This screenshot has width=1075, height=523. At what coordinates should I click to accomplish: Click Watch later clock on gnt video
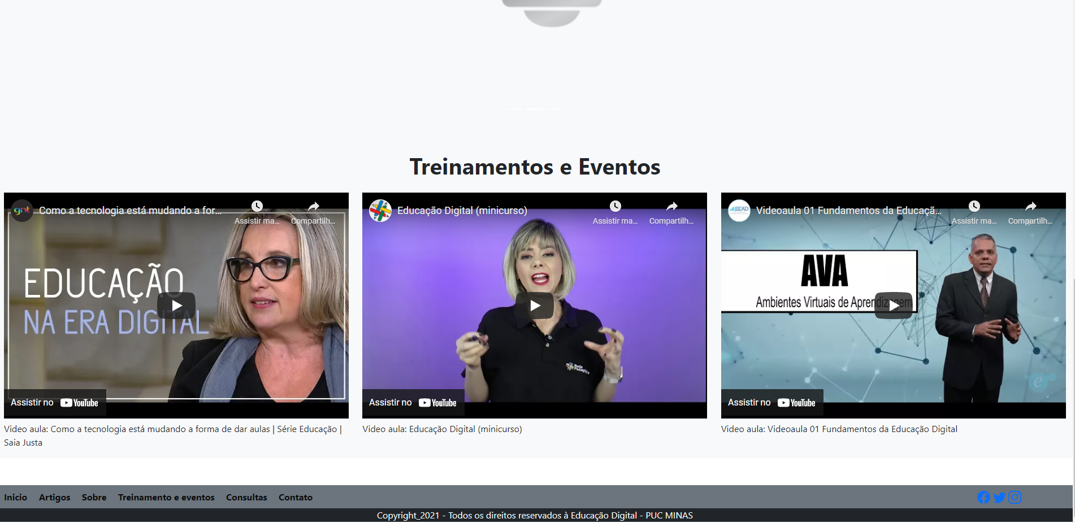[x=257, y=206]
